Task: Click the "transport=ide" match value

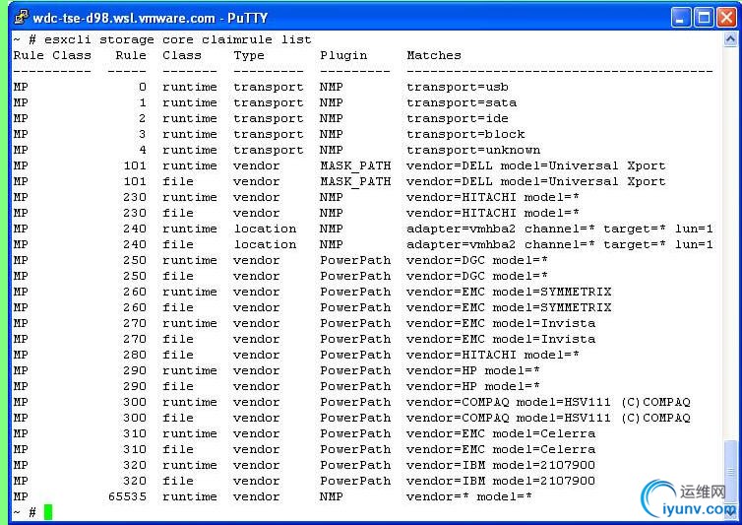Action: pos(458,118)
